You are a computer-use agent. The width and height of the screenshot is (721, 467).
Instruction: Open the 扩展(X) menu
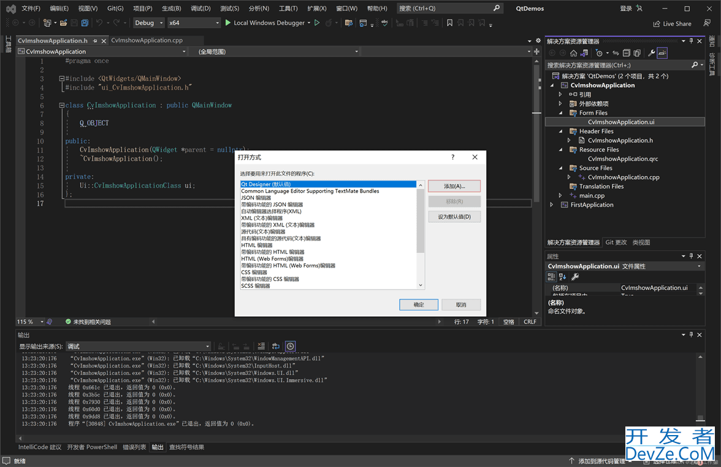[x=317, y=8]
